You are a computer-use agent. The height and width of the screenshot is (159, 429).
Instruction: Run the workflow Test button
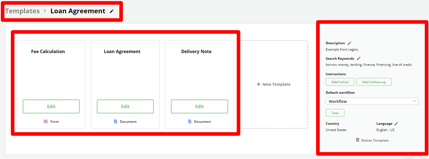click(x=335, y=113)
